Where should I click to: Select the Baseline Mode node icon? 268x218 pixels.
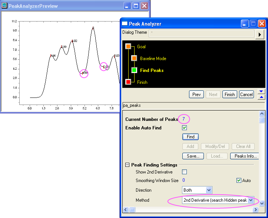click(134, 58)
